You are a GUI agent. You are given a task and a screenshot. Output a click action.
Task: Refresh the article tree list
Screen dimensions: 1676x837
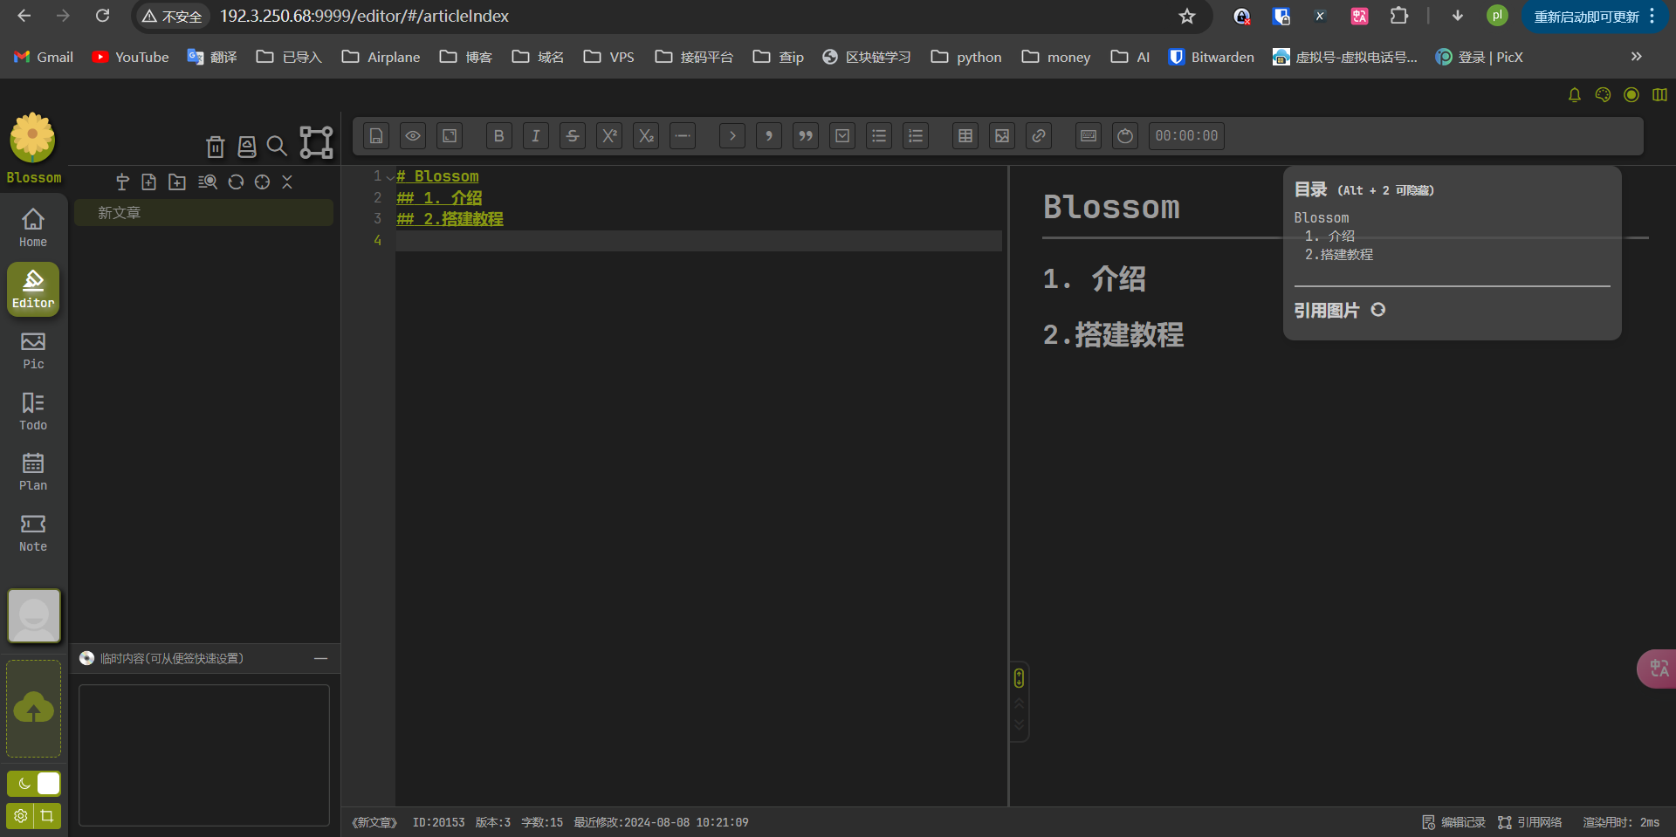tap(236, 182)
